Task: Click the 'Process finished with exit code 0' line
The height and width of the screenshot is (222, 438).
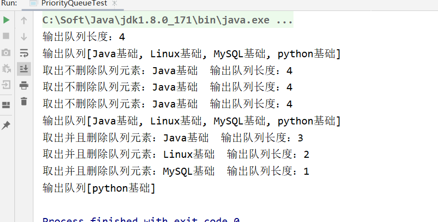Action: point(141,220)
